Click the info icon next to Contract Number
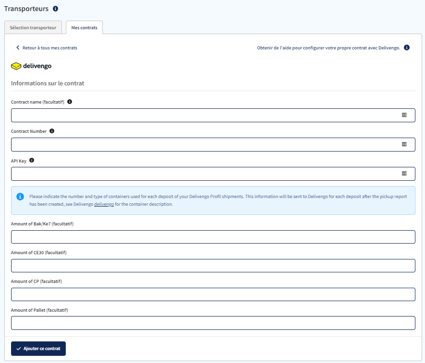Screen dimensions: 425x363 [x=52, y=130]
